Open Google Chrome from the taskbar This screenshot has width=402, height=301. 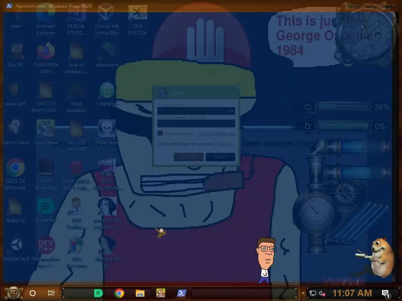point(119,293)
